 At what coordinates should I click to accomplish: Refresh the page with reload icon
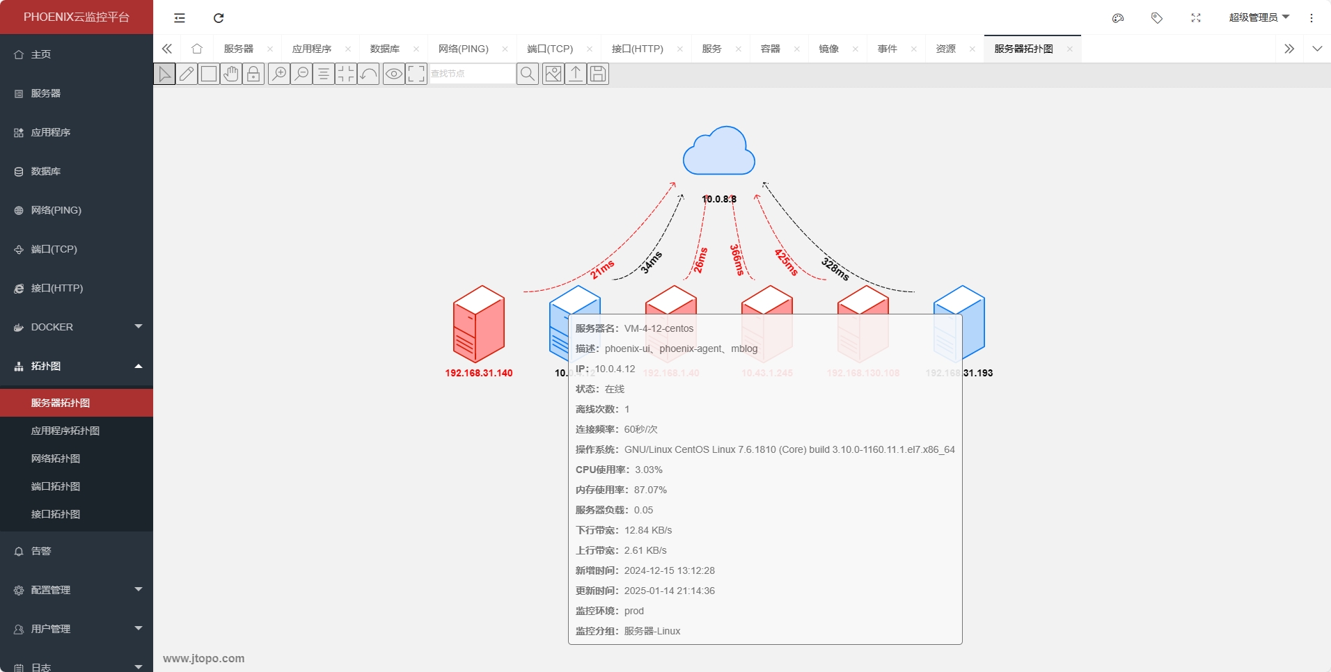219,18
